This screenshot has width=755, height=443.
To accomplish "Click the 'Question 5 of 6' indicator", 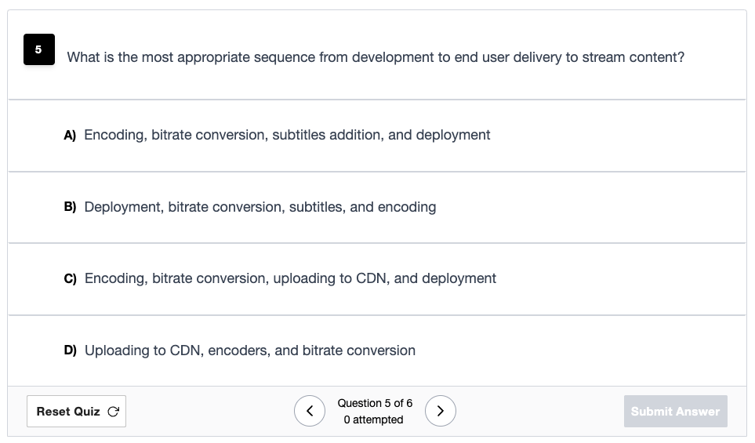I will coord(375,403).
